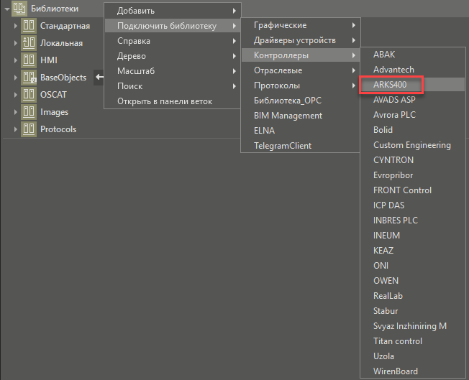Click the Локальная library icon
Screen dimensions: 469x380
click(29, 43)
